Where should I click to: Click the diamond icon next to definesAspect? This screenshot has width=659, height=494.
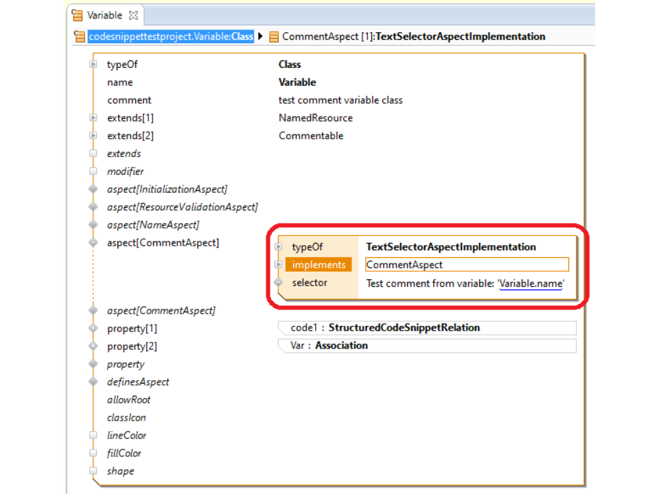[93, 382]
